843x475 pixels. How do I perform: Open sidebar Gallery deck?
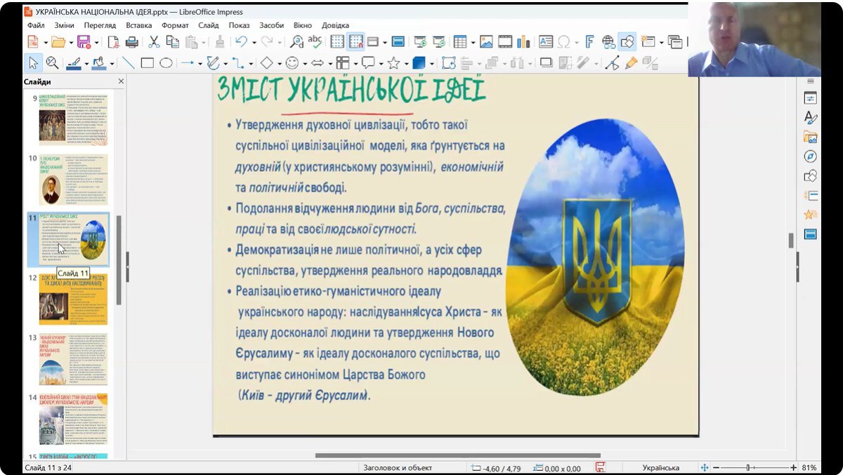[811, 137]
